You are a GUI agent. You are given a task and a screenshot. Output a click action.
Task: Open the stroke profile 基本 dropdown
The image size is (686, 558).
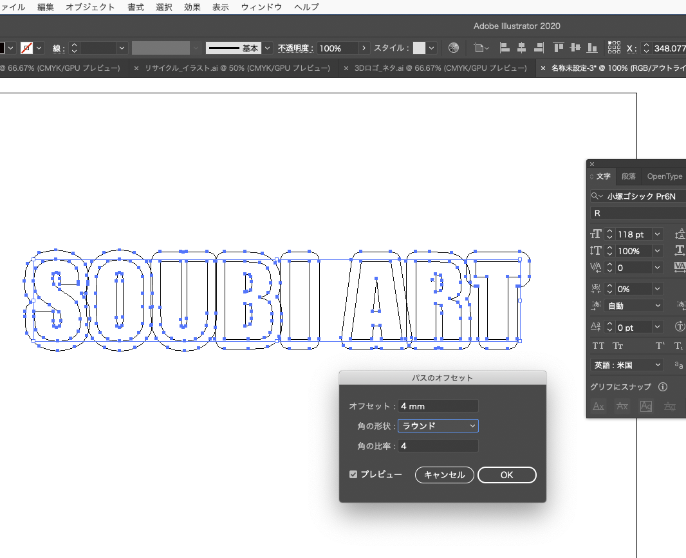coord(267,48)
